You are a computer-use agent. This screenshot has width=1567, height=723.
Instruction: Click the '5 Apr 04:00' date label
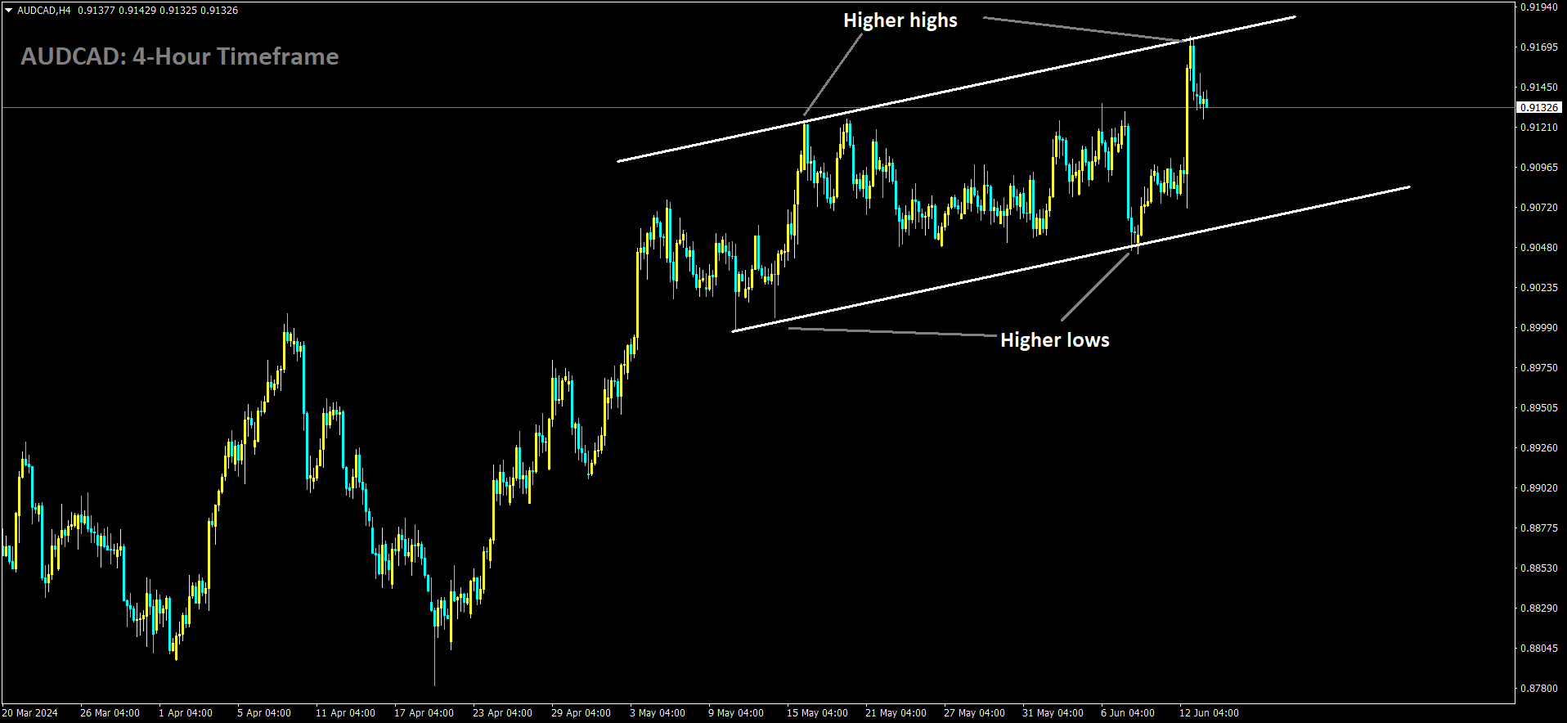(x=264, y=713)
